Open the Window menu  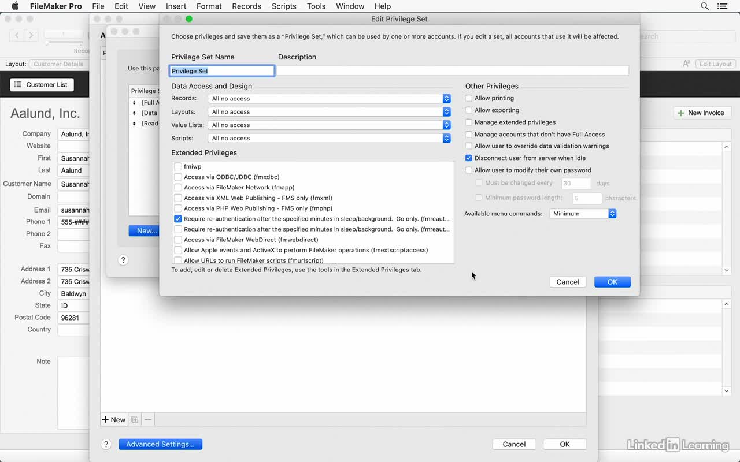click(x=350, y=6)
